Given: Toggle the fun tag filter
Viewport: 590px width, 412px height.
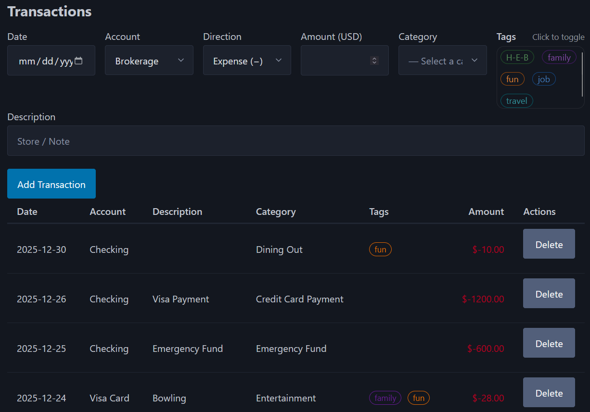Looking at the screenshot, I should (x=512, y=78).
